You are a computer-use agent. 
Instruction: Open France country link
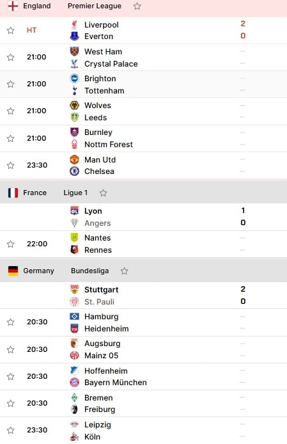click(x=35, y=193)
